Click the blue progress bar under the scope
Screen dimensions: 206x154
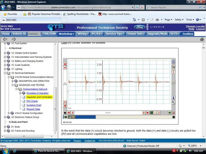pos(85,117)
